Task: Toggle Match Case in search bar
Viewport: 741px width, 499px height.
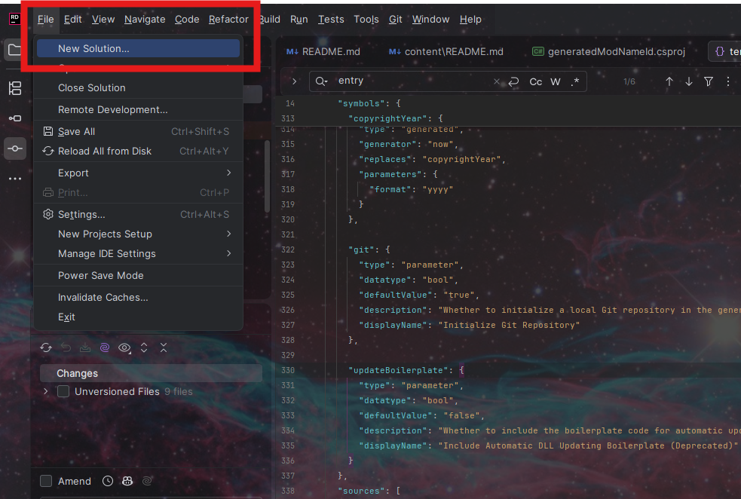Action: point(536,81)
